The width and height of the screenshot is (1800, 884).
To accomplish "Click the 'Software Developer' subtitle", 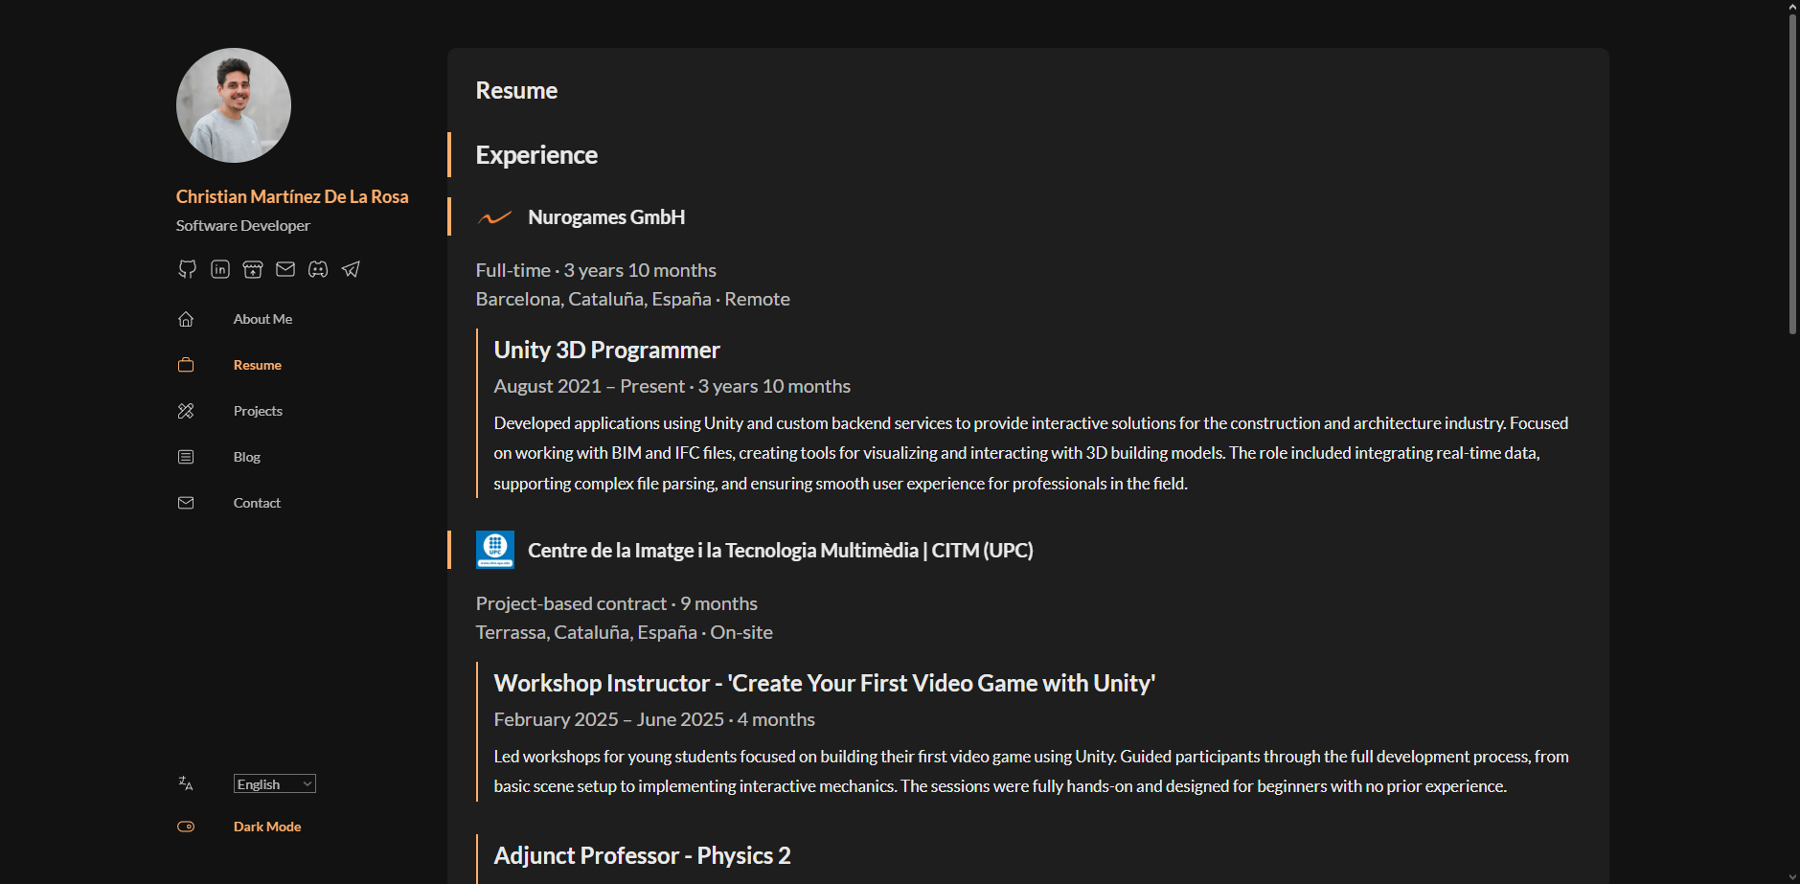I will (x=243, y=226).
